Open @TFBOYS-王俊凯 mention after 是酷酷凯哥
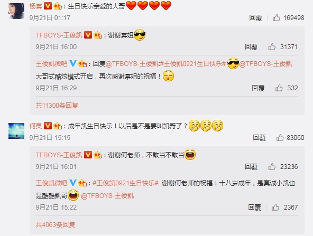Image resolution: width=313 pixels, height=236 pixels. point(107,196)
